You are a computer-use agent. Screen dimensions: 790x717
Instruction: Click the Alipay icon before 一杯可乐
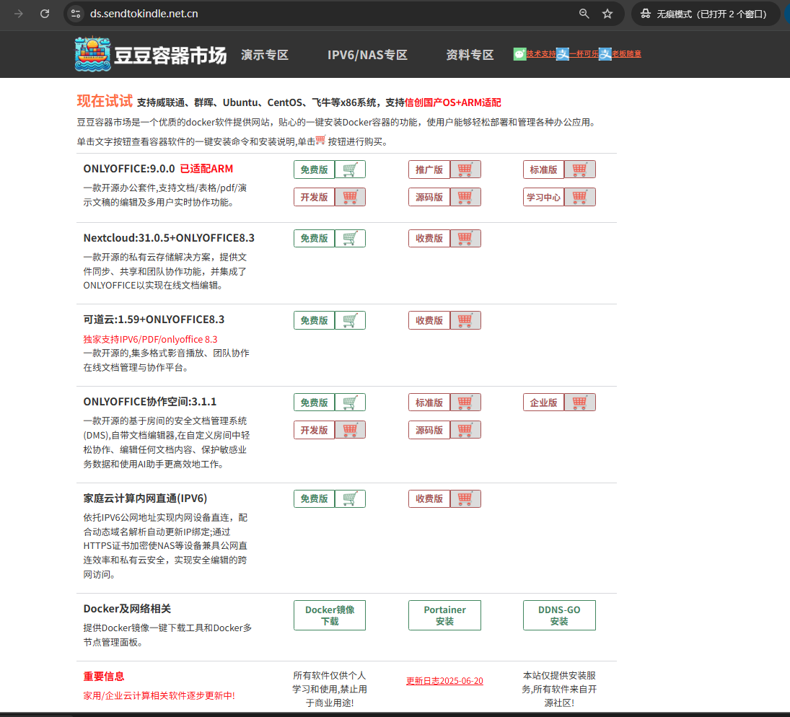tap(563, 54)
